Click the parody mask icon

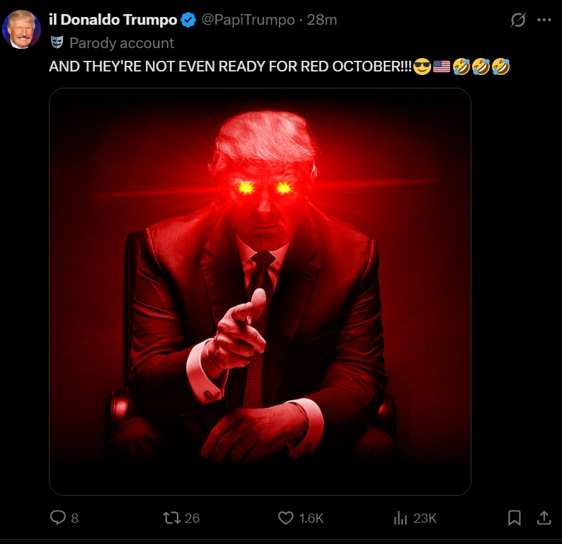(x=57, y=42)
